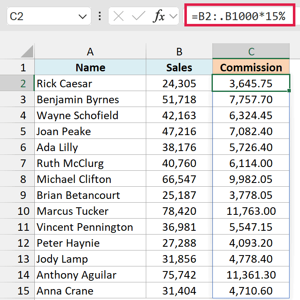
Task: Click sales value 42,163
Action: (x=179, y=115)
